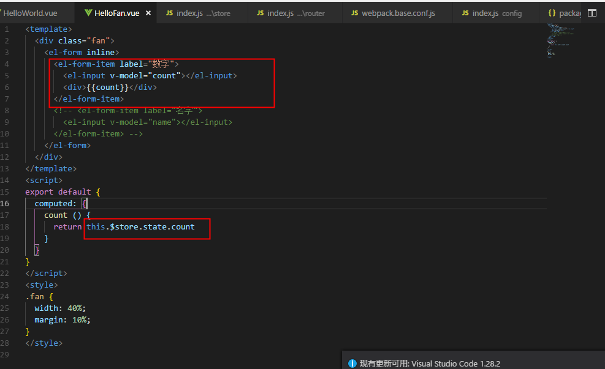Viewport: 605px width, 369px height.
Task: Click the Vue icon on HelloFan.vue tab
Action: coord(88,13)
